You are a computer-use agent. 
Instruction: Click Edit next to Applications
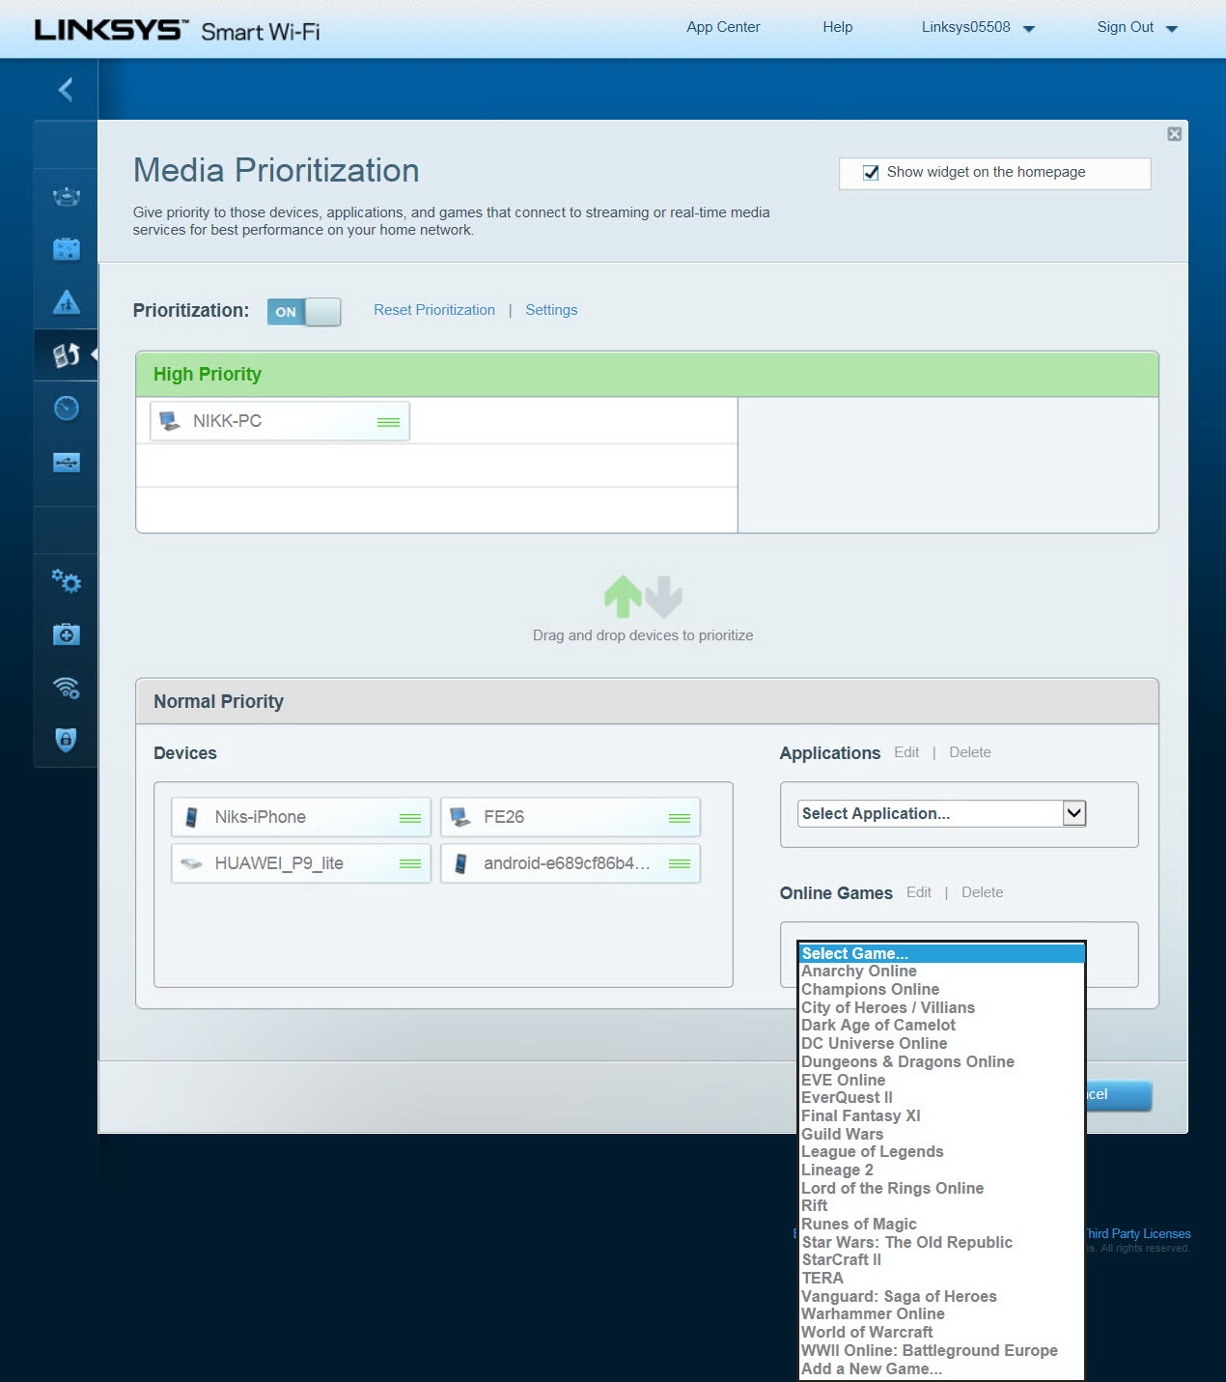(x=906, y=752)
